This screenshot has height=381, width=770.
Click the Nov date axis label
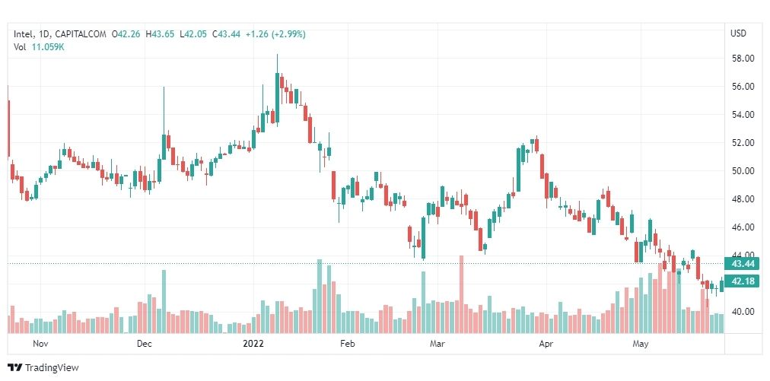pos(40,344)
